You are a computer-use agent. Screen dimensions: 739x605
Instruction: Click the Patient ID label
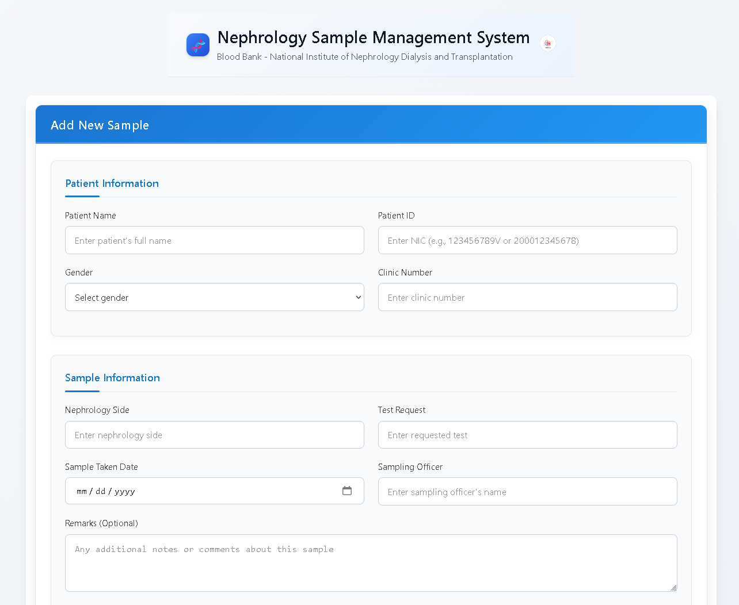[x=396, y=216]
